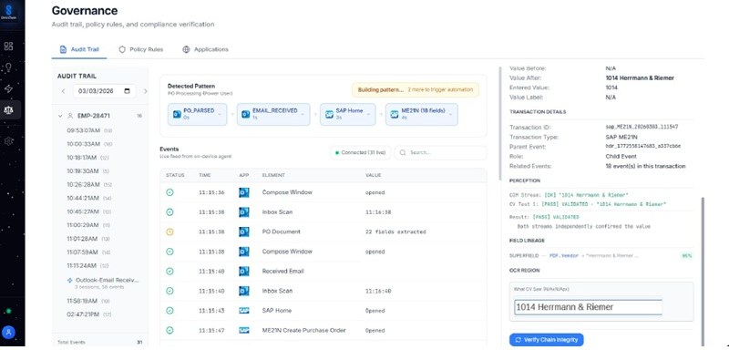This screenshot has height=350, width=729.
Task: Select the scales Governance icon in sidebar
Action: click(x=8, y=110)
